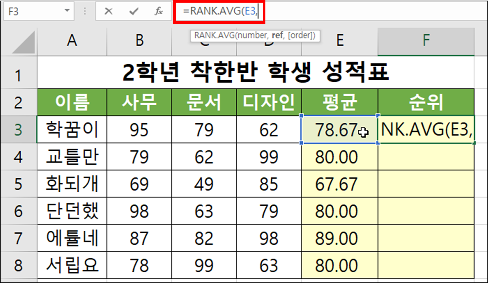The image size is (488, 283).
Task: Click the RANK.AVG function hint tooltip
Action: [x=255, y=35]
